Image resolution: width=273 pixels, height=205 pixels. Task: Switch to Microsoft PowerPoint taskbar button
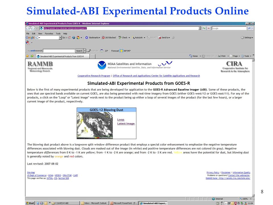(124, 203)
